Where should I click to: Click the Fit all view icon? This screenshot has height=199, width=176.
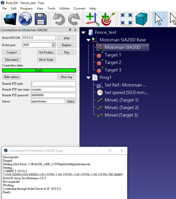pos(126,19)
